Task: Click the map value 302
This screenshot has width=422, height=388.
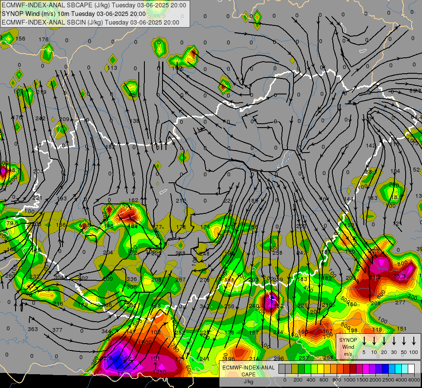Action: tap(84, 278)
